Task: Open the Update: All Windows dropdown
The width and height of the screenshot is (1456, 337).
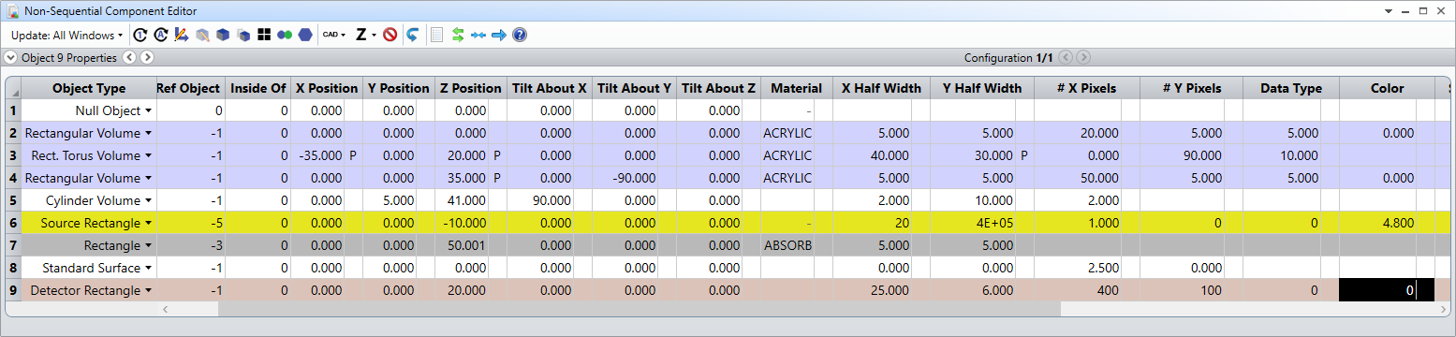Action: tap(66, 35)
